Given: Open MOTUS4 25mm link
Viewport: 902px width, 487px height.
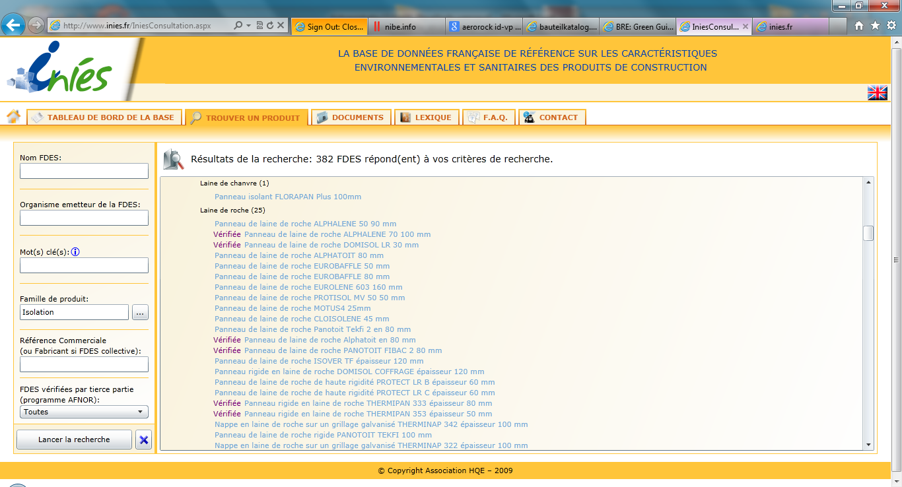Looking at the screenshot, I should [x=293, y=308].
